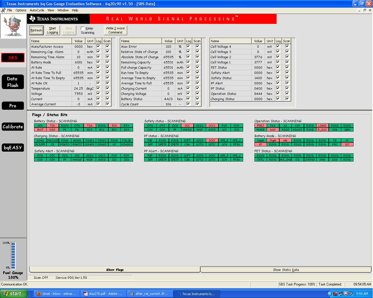This screenshot has height=298, width=373.
Task: Click the taskbar clock 9:54 AM
Action: [x=362, y=294]
